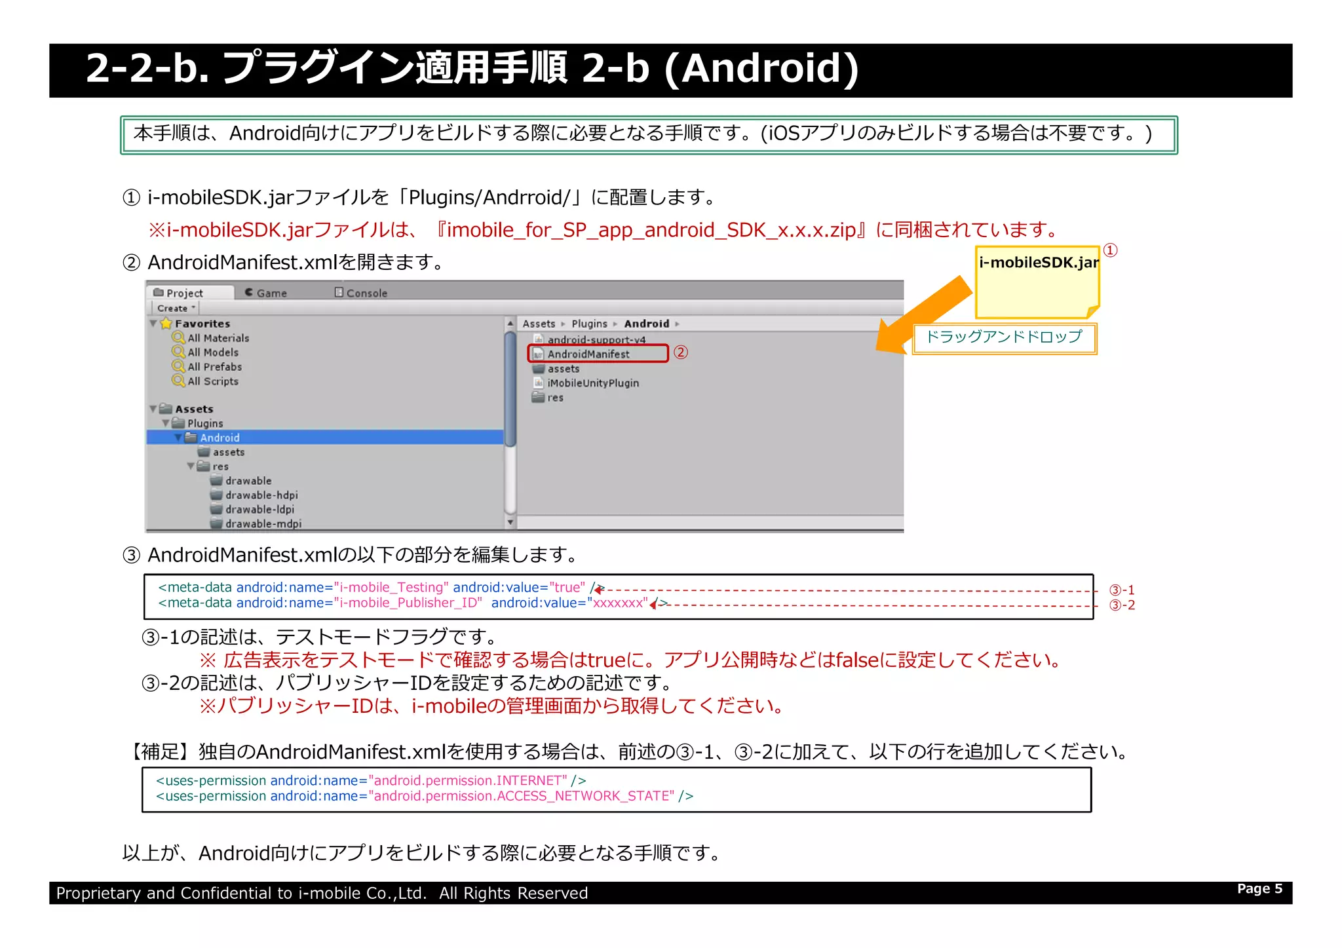The image size is (1342, 948).
Task: Select the android-support-v4 file
Action: [x=596, y=339]
